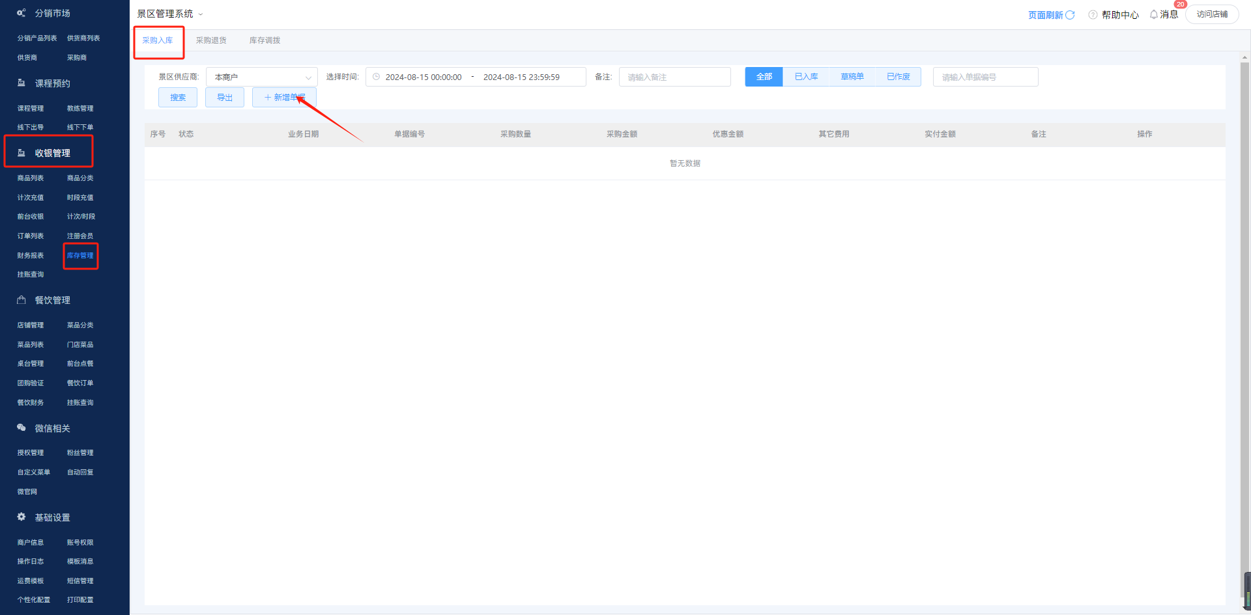1251x615 pixels.
Task: Click the vertical page scrollbar
Action: point(1244,325)
